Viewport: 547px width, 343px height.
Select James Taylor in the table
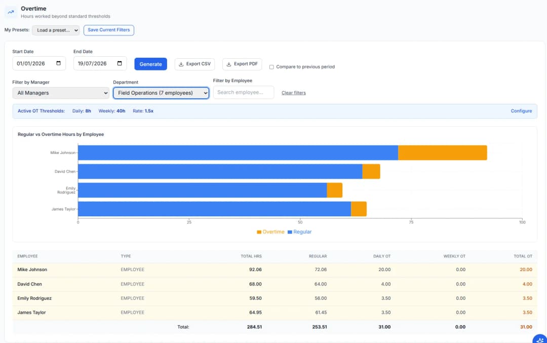pos(32,313)
